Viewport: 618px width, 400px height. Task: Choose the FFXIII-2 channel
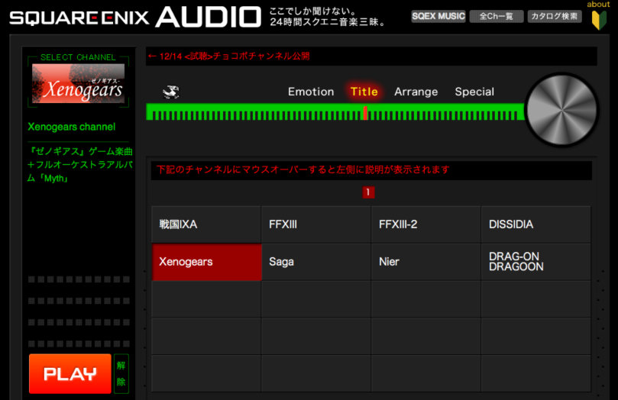coord(426,224)
